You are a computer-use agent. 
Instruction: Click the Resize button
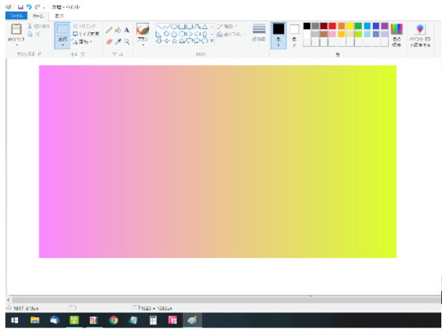(x=86, y=34)
